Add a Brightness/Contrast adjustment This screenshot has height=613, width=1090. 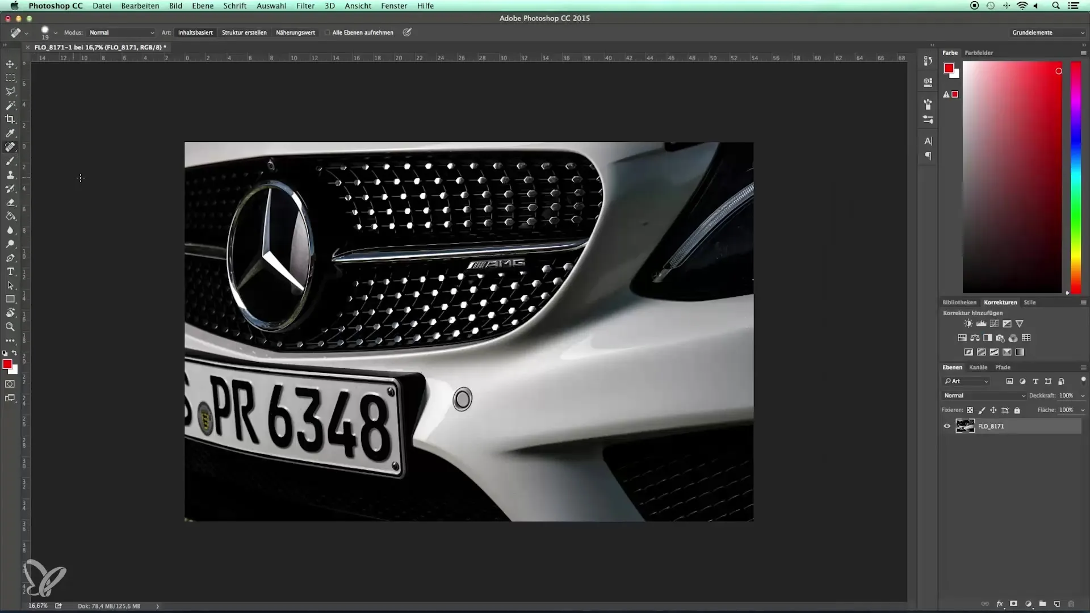click(968, 324)
